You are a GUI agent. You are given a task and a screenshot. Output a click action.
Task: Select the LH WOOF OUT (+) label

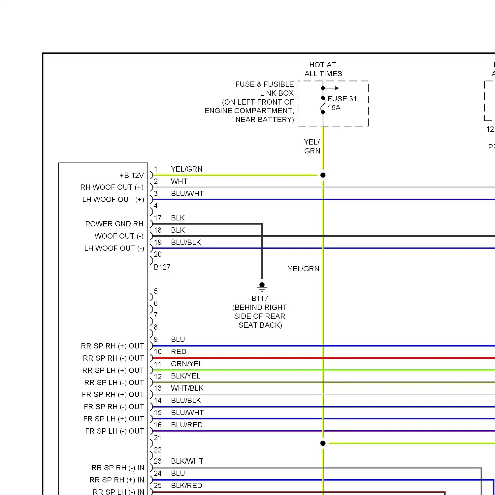pyautogui.click(x=113, y=200)
